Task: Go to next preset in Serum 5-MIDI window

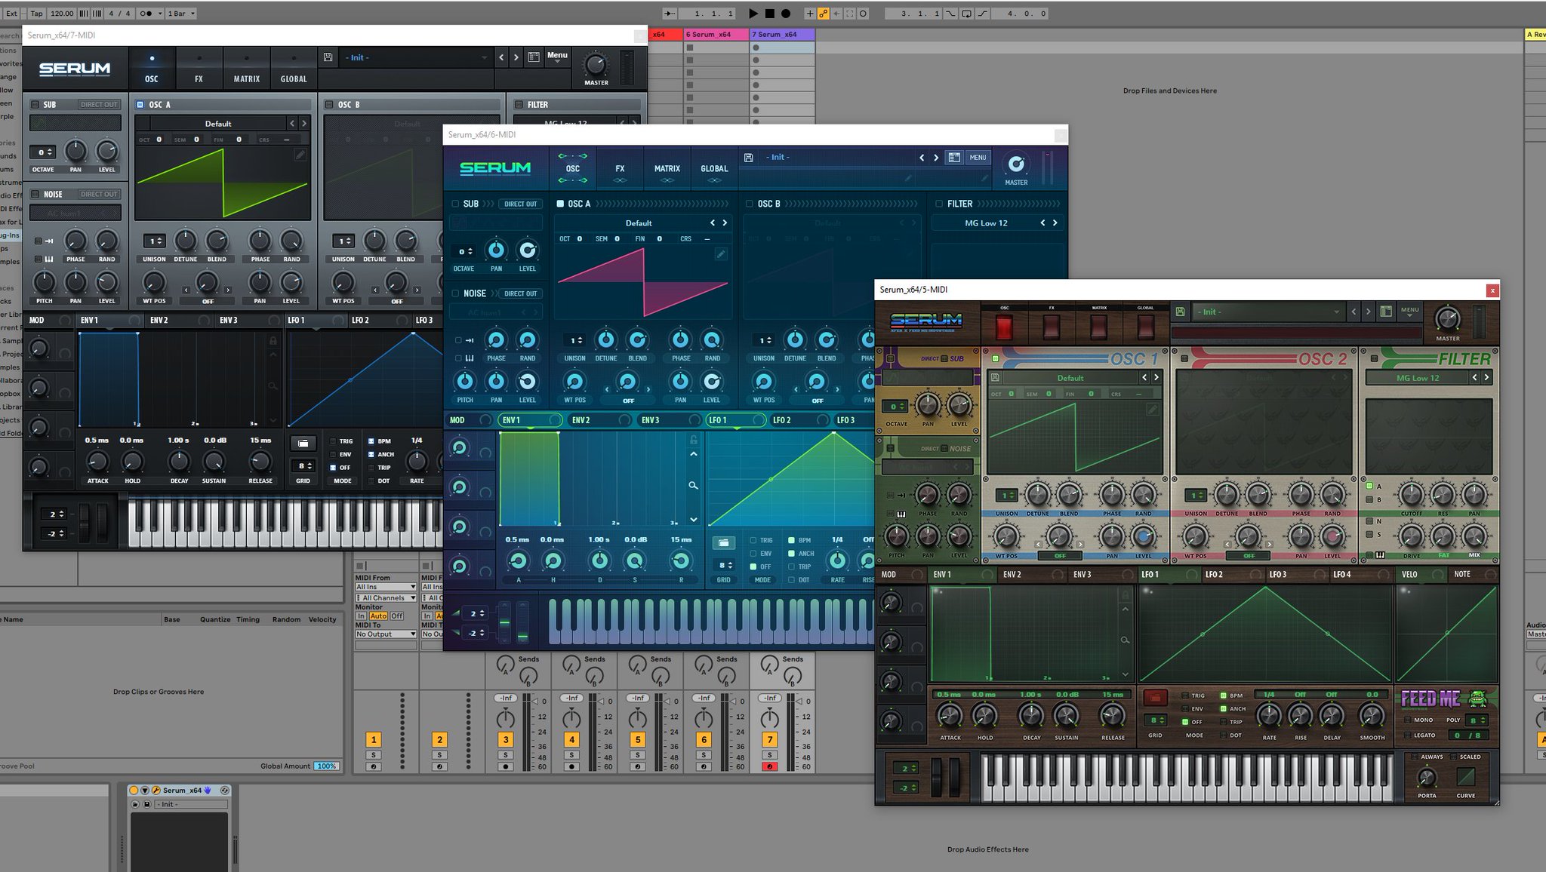Action: tap(1368, 312)
